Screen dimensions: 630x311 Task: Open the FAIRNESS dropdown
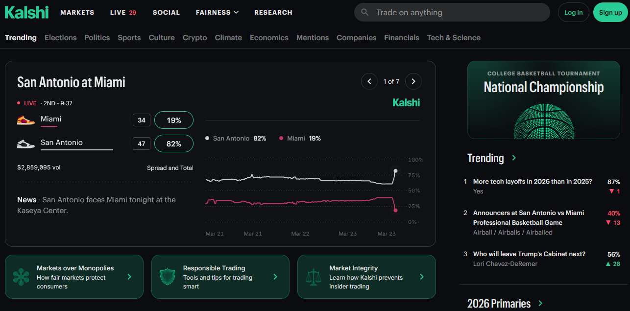coord(217,12)
